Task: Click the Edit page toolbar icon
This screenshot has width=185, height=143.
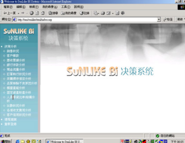Action: click(x=109, y=13)
